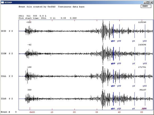Select the IDID S Z channel label

coord(7,31)
